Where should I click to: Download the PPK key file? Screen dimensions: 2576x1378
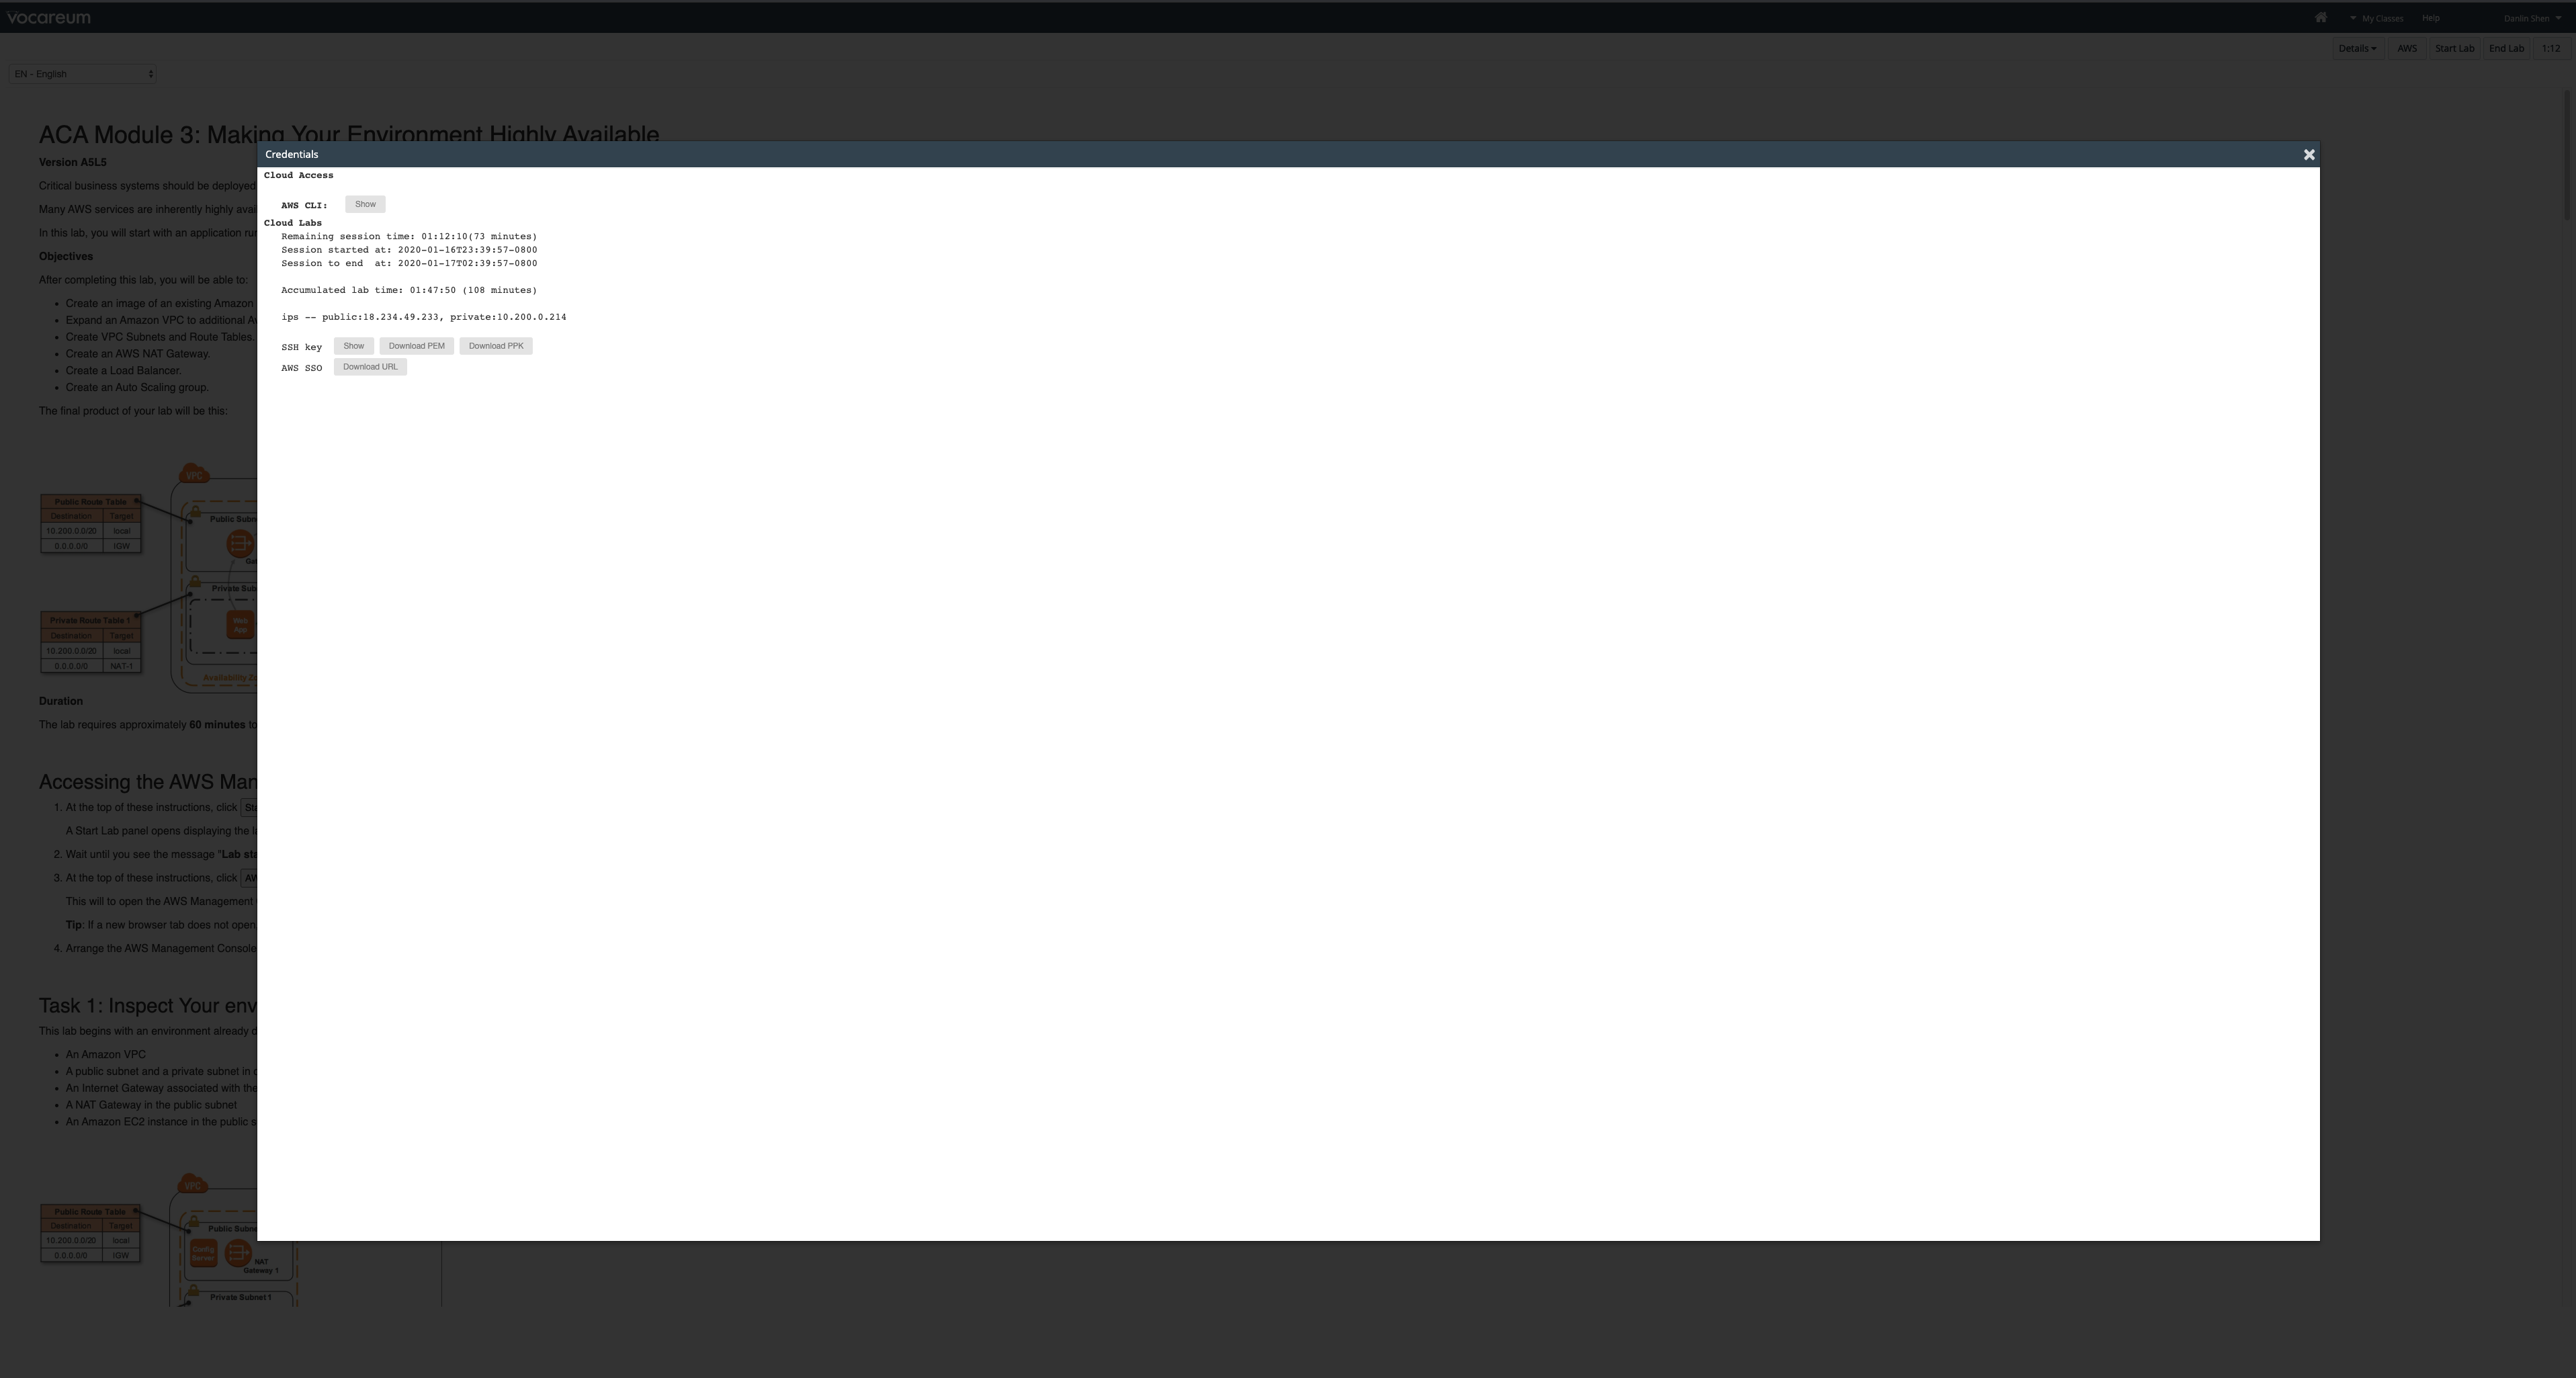[496, 346]
